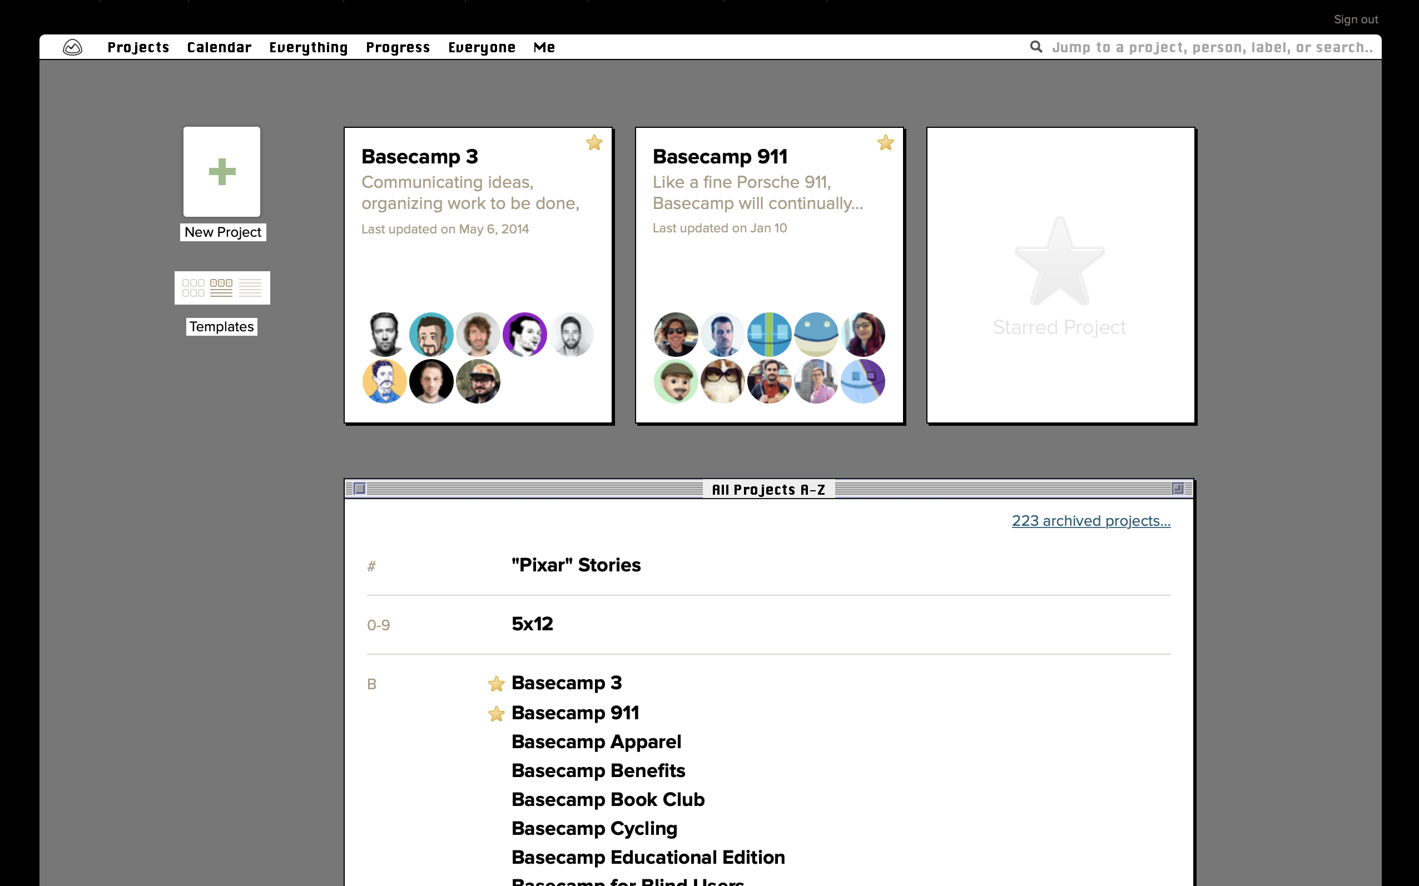Image resolution: width=1419 pixels, height=886 pixels.
Task: Switch to the Everyone section
Action: (x=481, y=47)
